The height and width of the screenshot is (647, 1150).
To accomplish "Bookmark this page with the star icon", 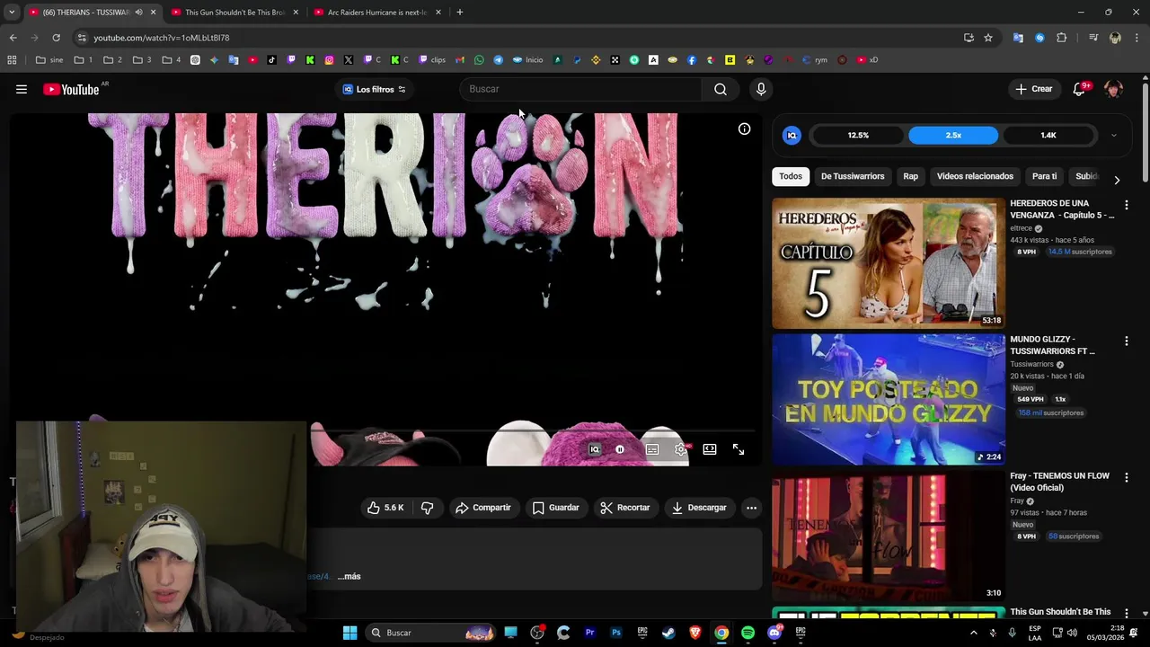I will coord(988,38).
